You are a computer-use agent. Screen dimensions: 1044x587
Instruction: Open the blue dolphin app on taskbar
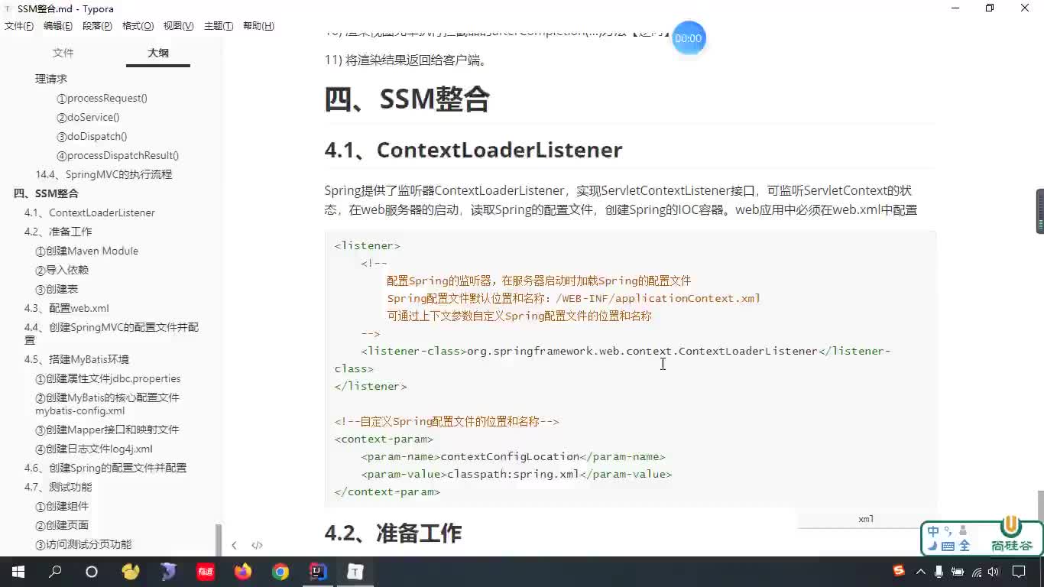[x=168, y=571]
